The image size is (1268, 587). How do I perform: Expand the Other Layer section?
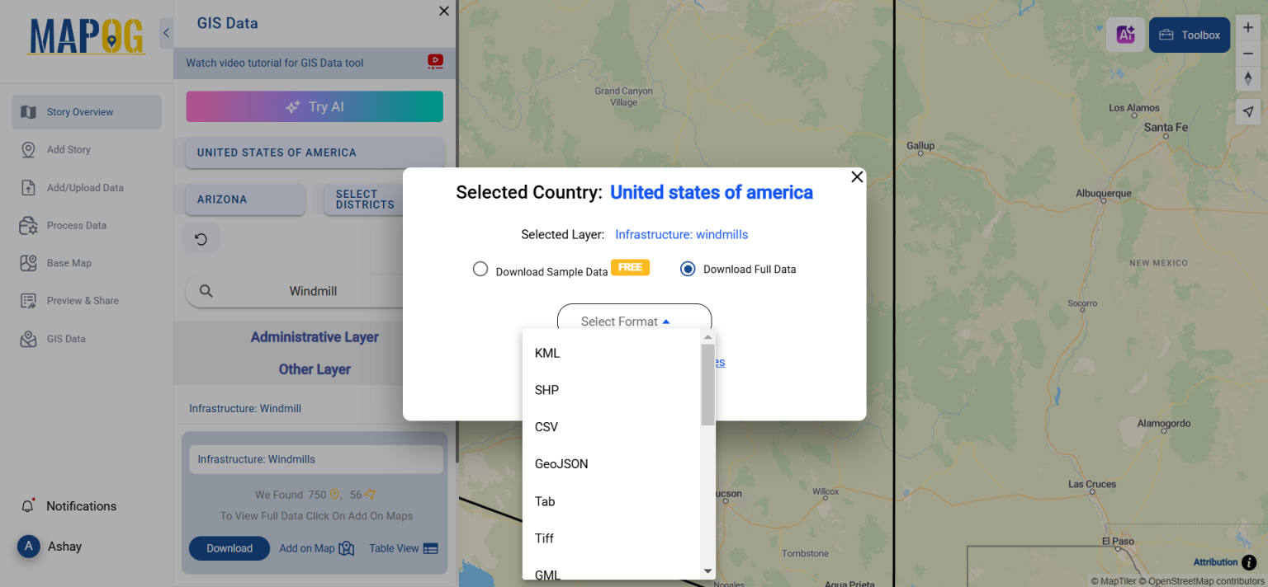(x=315, y=369)
